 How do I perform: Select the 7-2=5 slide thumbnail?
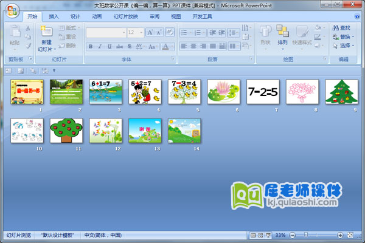pos(263,92)
